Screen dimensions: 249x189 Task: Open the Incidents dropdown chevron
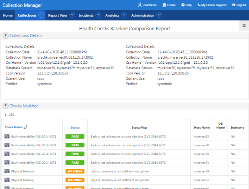pyautogui.click(x=98, y=15)
